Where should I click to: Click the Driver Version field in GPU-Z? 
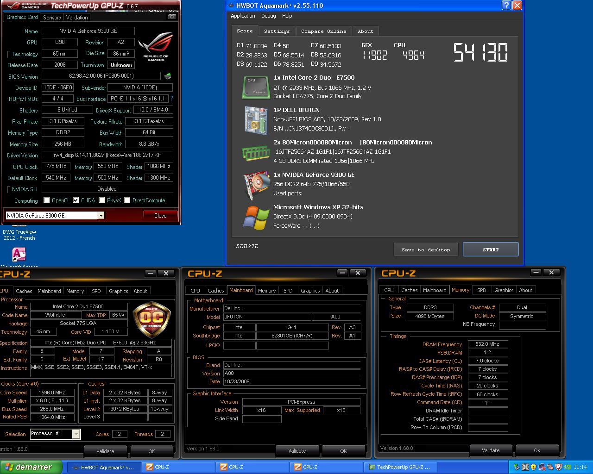107,155
